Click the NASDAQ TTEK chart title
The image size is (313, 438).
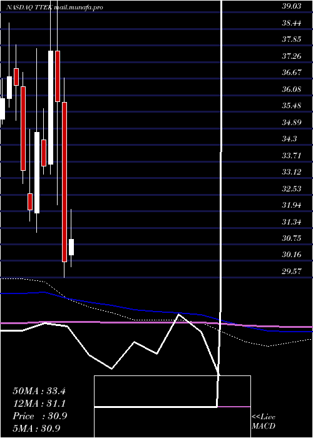[55, 8]
